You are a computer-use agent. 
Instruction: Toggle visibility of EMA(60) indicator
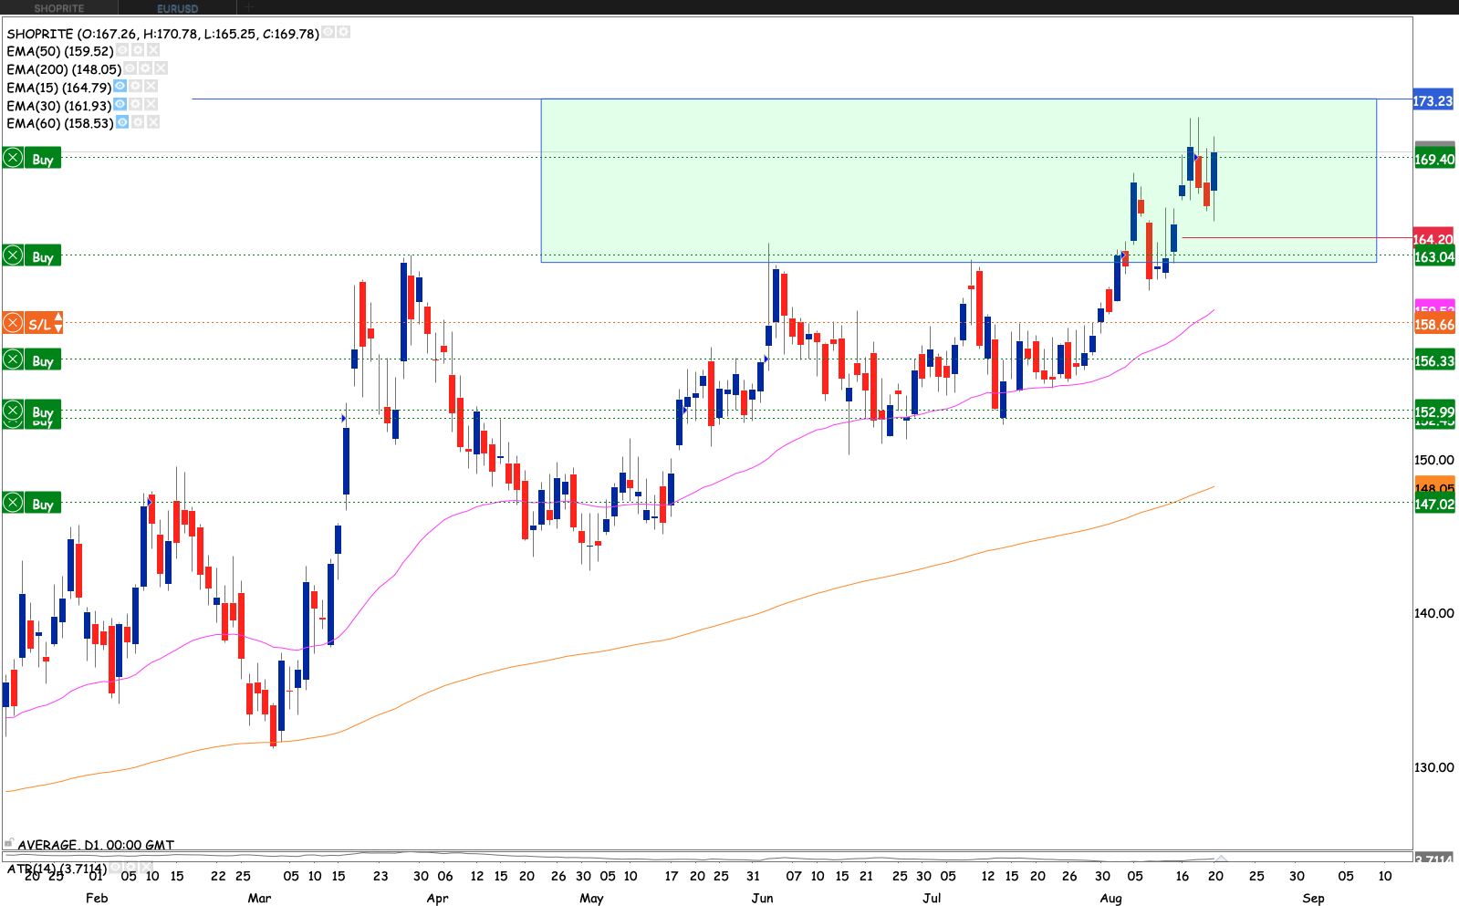122,122
